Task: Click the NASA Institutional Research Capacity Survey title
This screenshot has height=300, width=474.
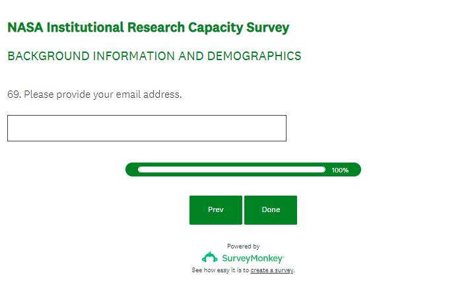Action: [148, 28]
